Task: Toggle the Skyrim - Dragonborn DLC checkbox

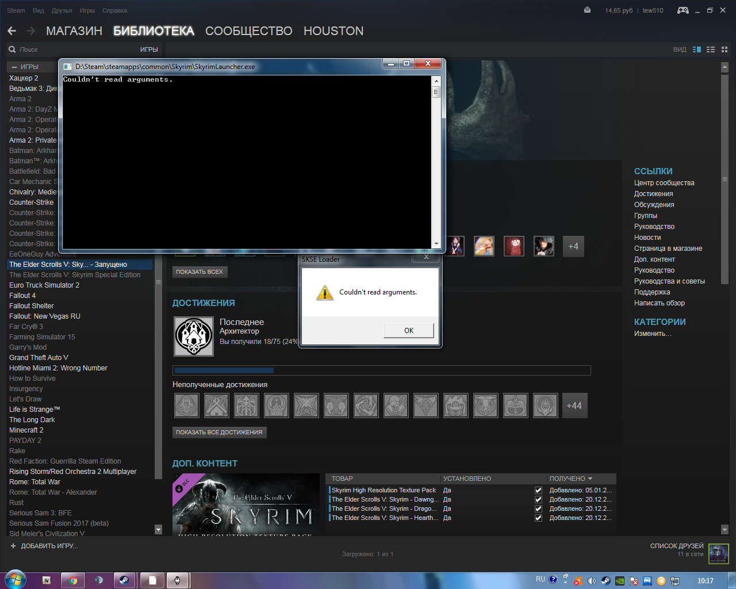Action: [x=538, y=509]
